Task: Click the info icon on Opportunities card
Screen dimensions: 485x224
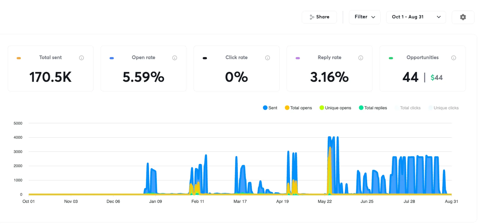Action: point(454,58)
